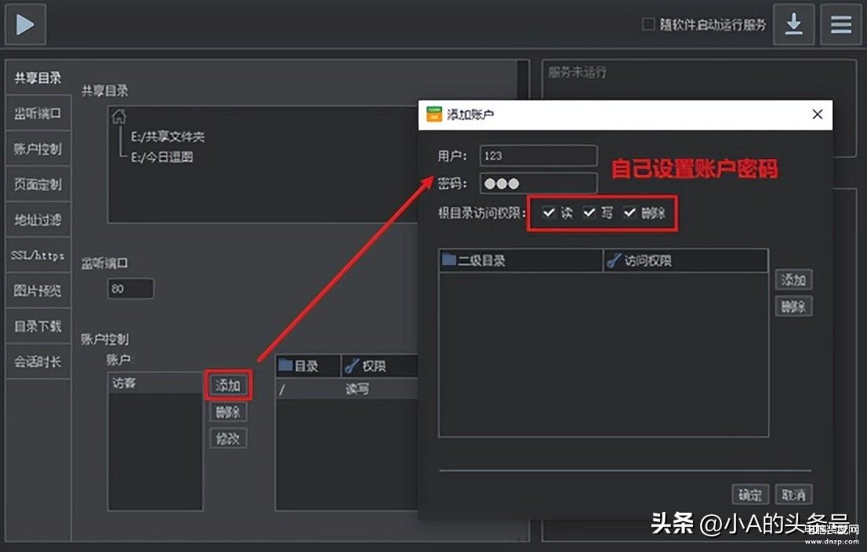Toggle the 读 permission checkbox
The height and width of the screenshot is (552, 867).
click(x=549, y=212)
